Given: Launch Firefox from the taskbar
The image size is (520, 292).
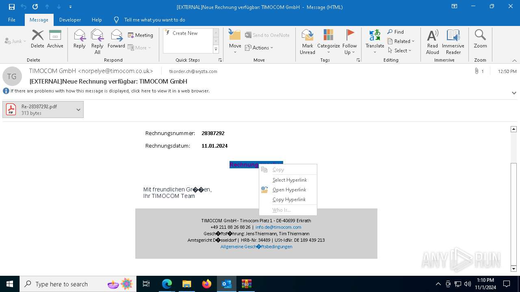Looking at the screenshot, I should coord(207,284).
